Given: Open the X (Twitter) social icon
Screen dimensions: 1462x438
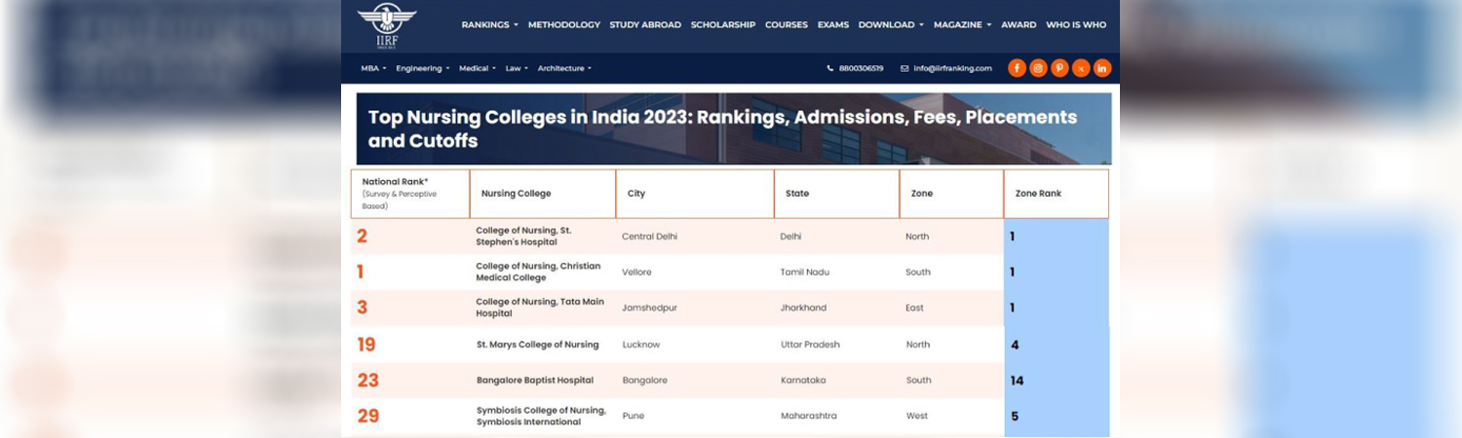Looking at the screenshot, I should 1081,68.
